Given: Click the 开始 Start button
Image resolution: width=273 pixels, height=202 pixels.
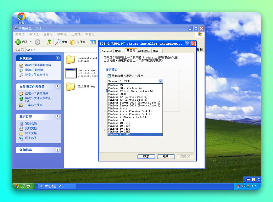Looking at the screenshot, I should tap(24, 186).
